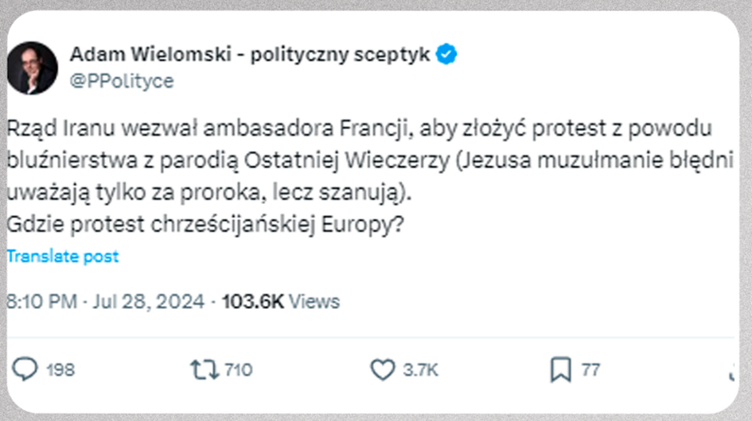Viewport: 752px width, 421px height.
Task: Click the line "Gdzie protest chrześcijańskiej Europy?"
Action: [205, 225]
